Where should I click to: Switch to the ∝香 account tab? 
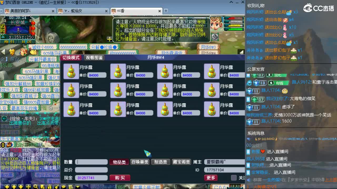(x=136, y=11)
